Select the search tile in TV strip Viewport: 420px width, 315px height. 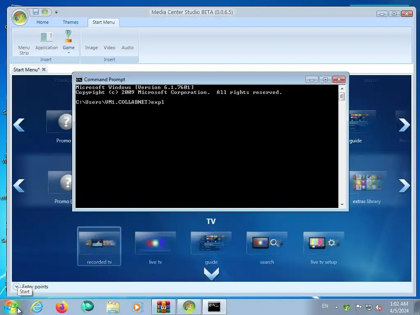267,248
